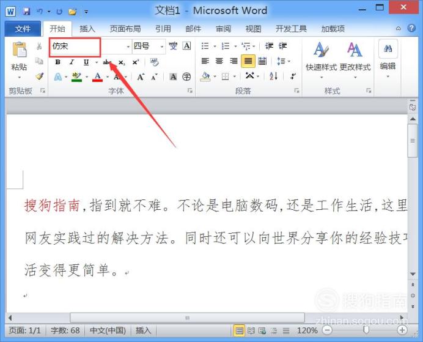The image size is (423, 342).
Task: Shrink font size with small A
Action: pos(154,77)
